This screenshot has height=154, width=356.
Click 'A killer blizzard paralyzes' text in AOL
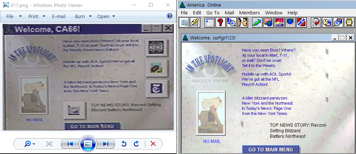268,106
